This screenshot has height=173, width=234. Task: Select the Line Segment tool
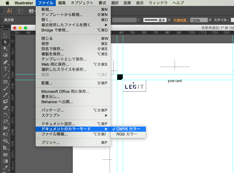pos(5,75)
